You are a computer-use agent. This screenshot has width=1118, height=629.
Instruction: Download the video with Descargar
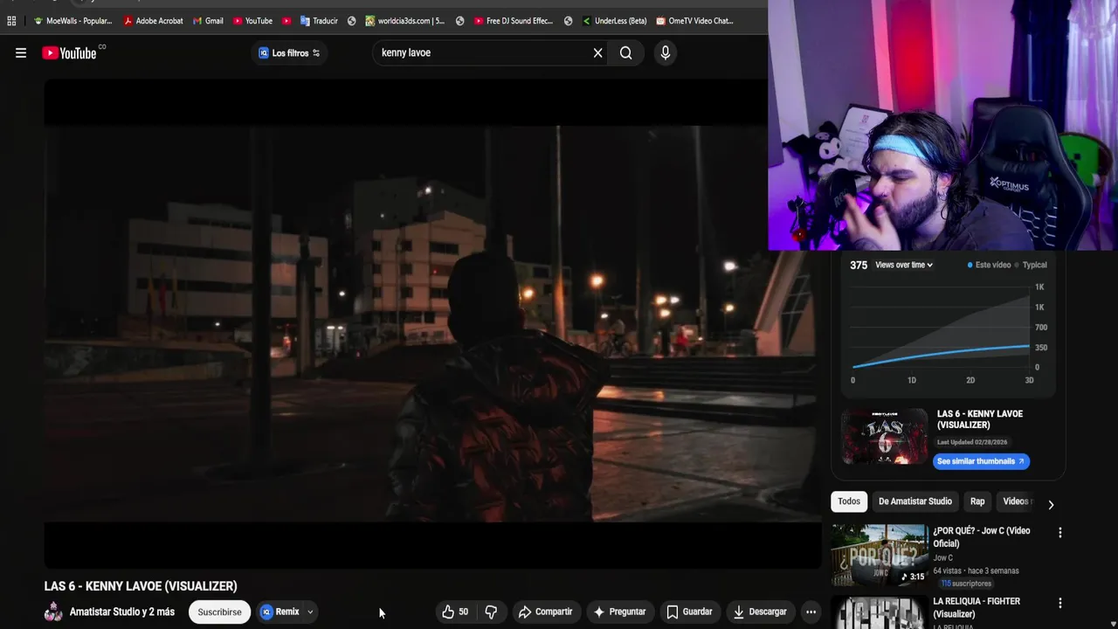759,612
